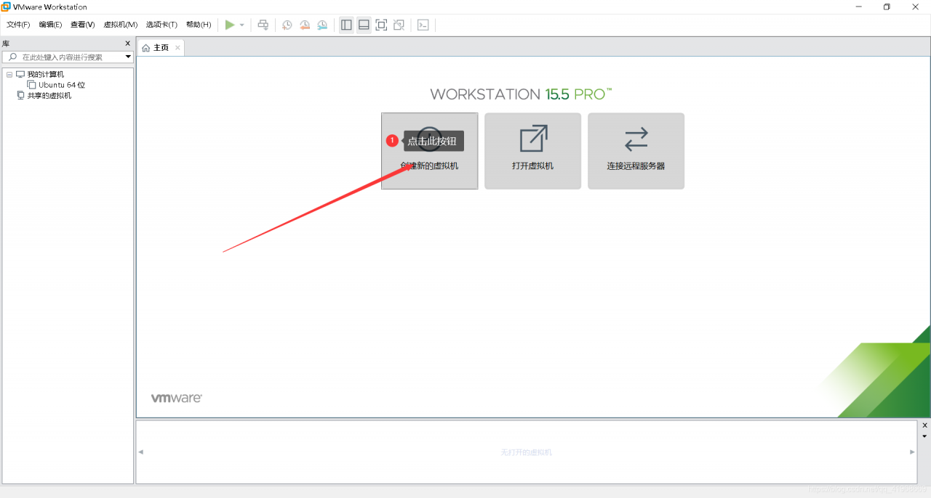The height and width of the screenshot is (498, 931).
Task: Click the 打开虚拟机 button
Action: (x=532, y=151)
